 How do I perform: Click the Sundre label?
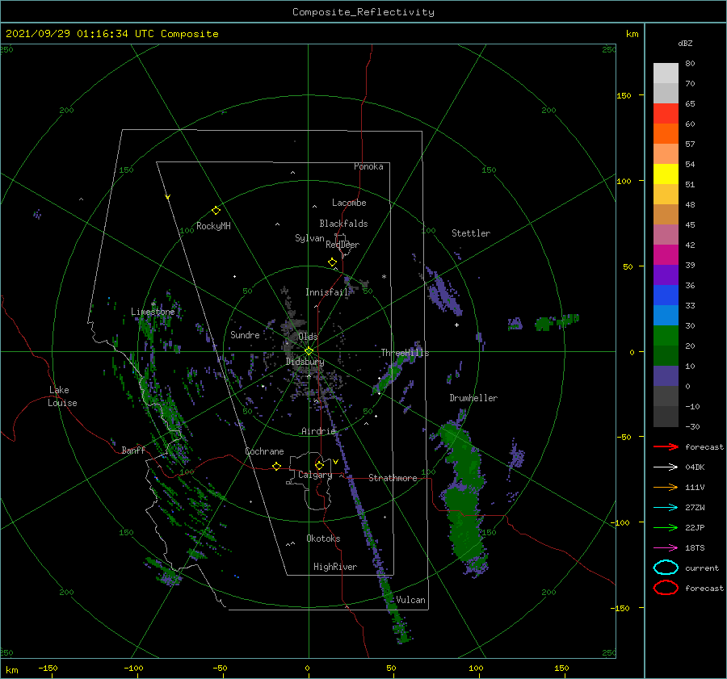(245, 334)
